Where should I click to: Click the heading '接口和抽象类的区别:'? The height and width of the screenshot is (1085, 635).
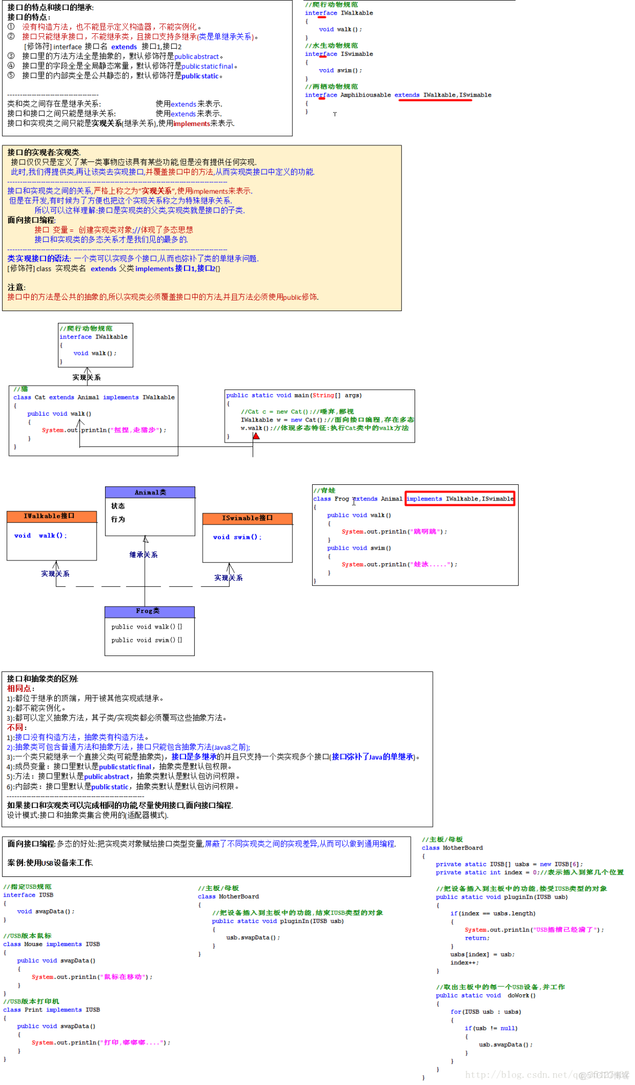pos(42,679)
